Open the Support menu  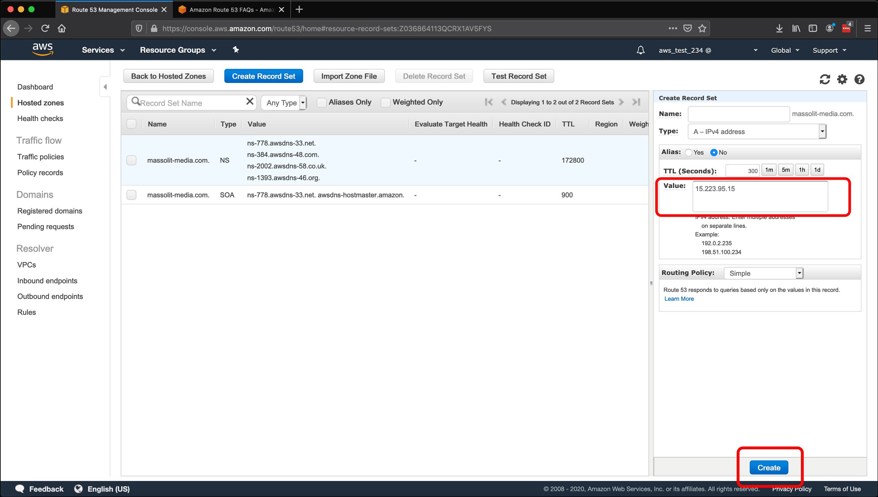pos(829,51)
